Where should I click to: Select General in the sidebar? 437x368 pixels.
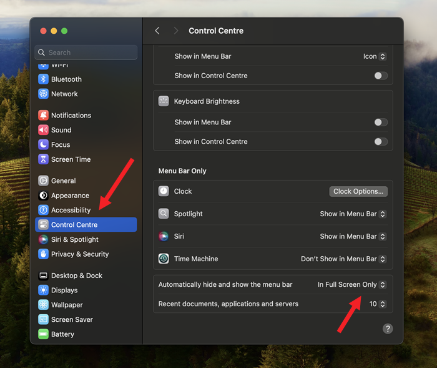coord(86,181)
